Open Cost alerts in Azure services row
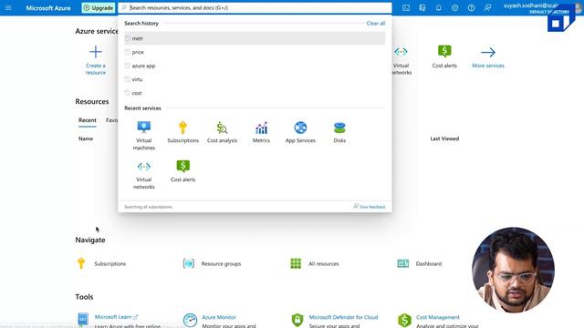This screenshot has width=584, height=328. click(x=444, y=56)
